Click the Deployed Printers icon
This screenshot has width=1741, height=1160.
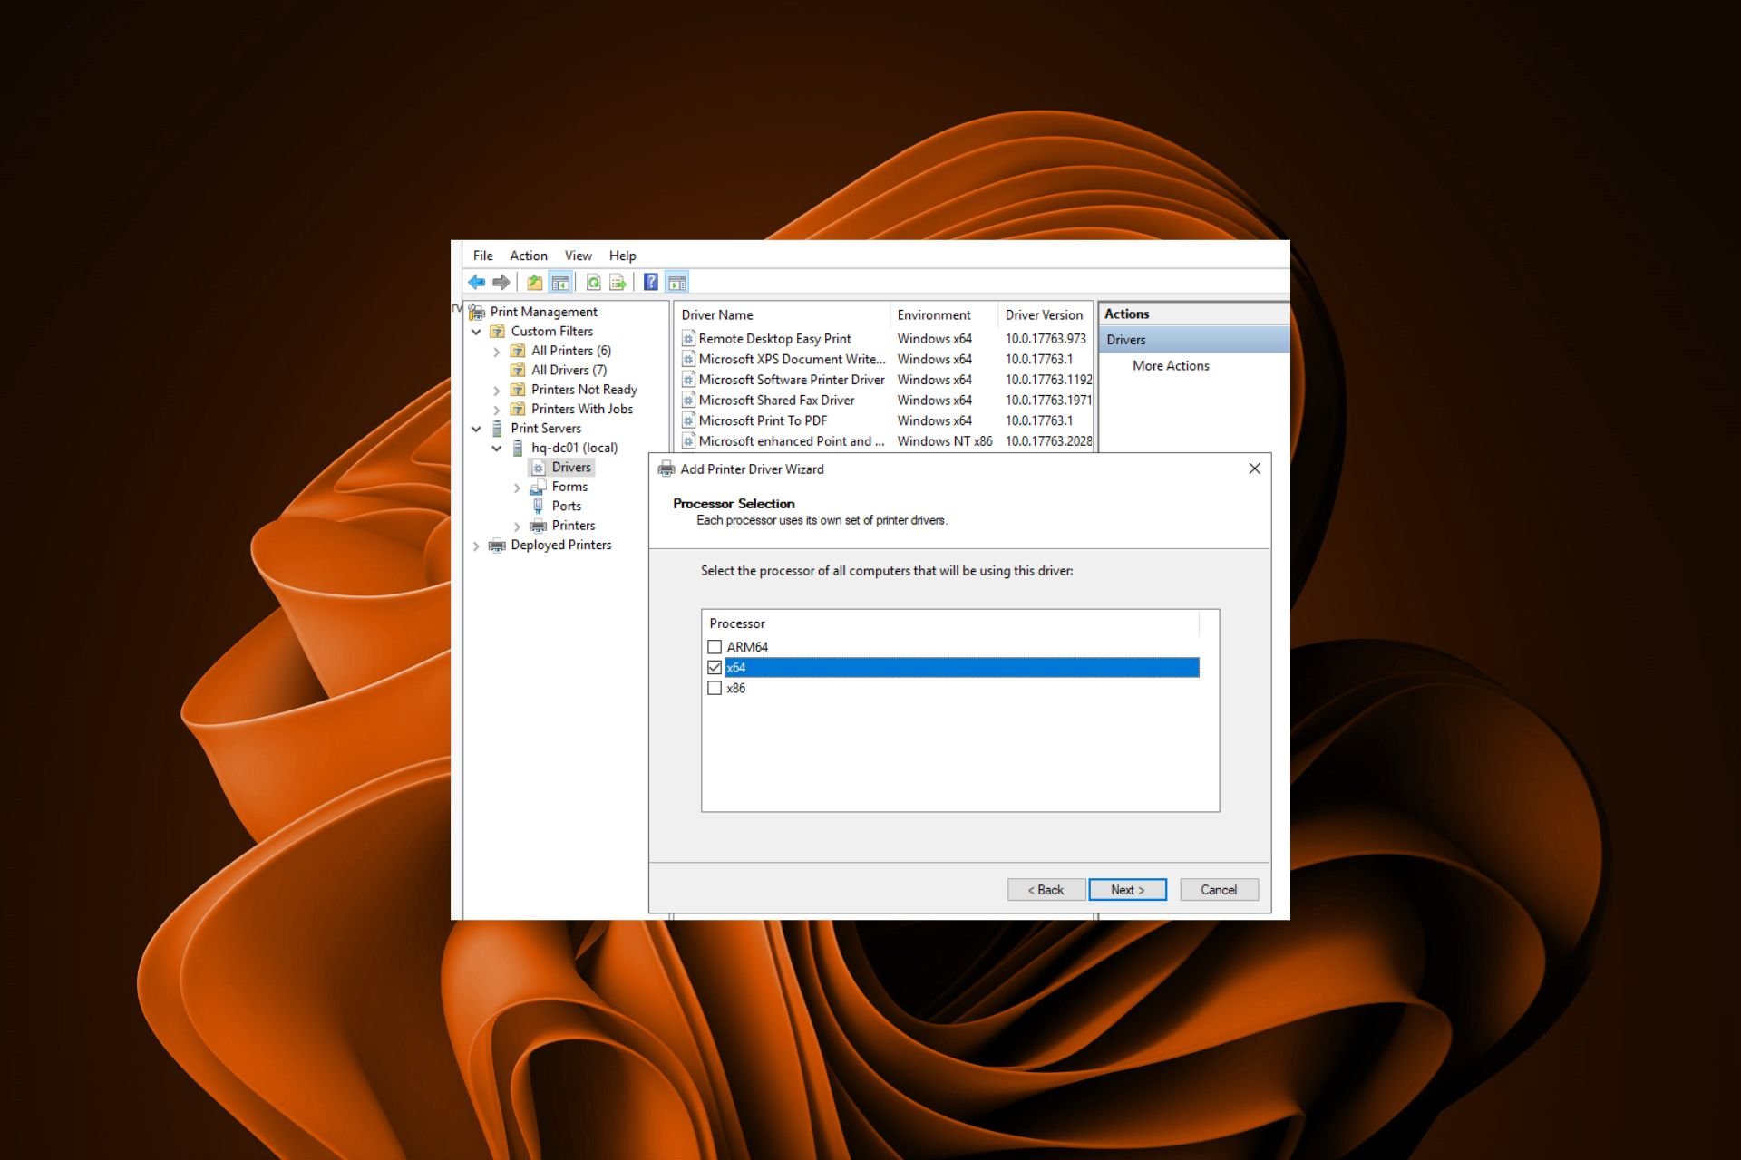coord(497,546)
